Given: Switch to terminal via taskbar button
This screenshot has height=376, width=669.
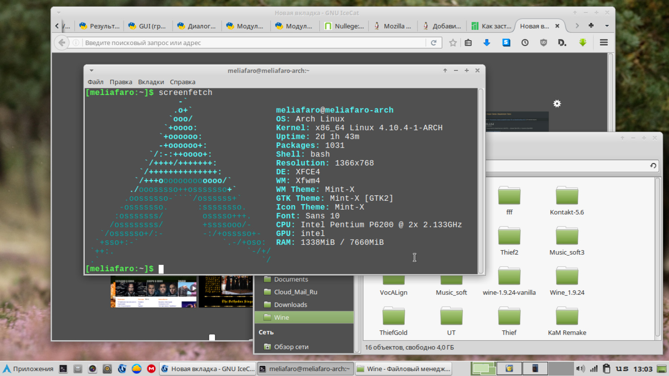Looking at the screenshot, I should [x=306, y=368].
